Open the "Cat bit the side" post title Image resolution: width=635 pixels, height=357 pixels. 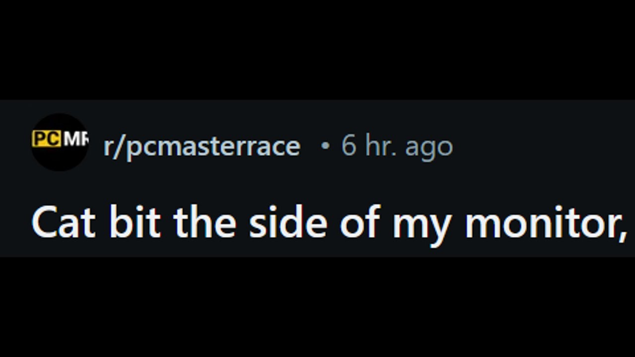tap(328, 223)
